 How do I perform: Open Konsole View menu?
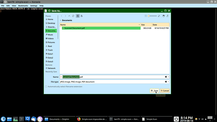click(x=14, y=6)
